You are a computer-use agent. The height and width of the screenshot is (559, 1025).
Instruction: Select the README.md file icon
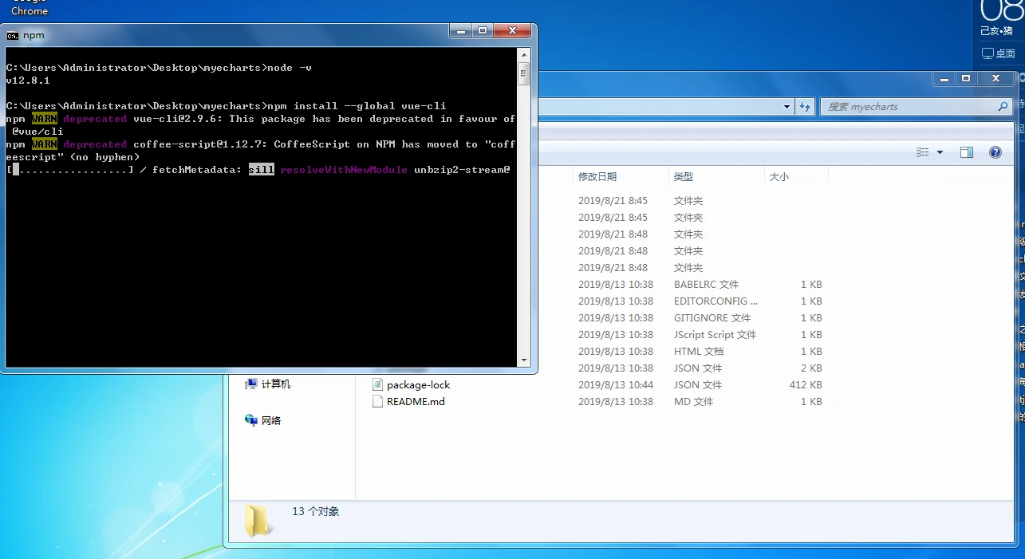[x=378, y=402]
